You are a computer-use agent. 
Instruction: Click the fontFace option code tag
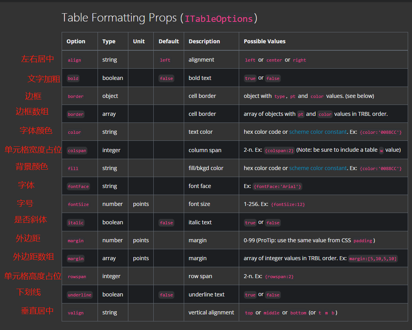pyautogui.click(x=78, y=186)
